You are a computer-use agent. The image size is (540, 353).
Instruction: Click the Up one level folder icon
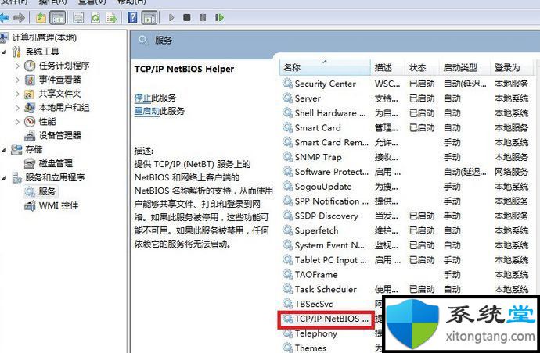(x=41, y=17)
